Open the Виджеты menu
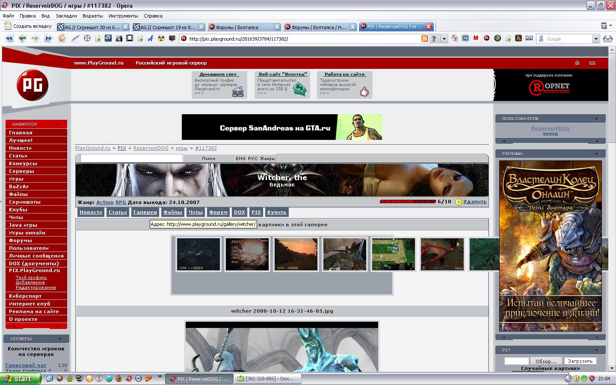The image size is (616, 385). [93, 16]
